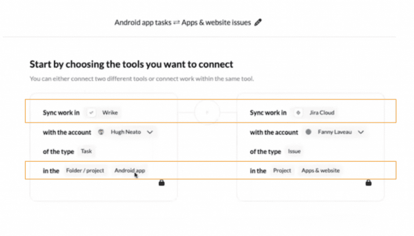Expand the Fanny Laveau account dropdown
This screenshot has height=236, width=414.
361,132
